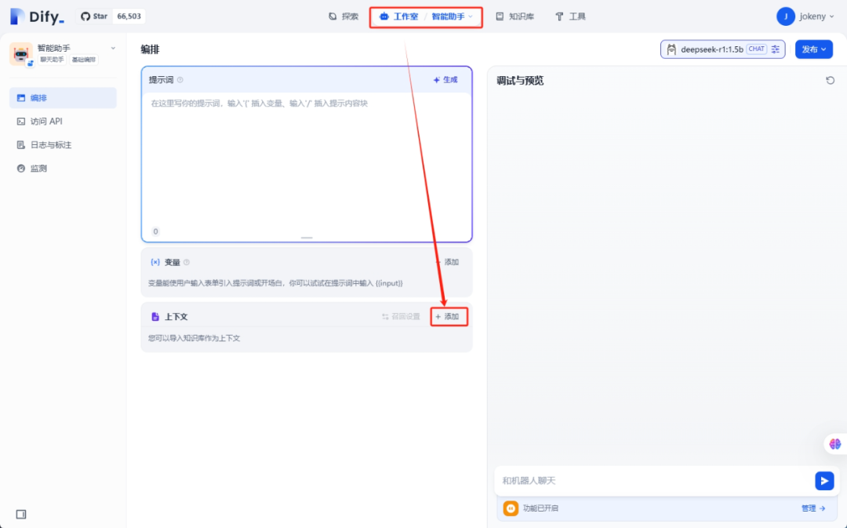Click the 智能助手 robot app icon
Viewport: 847px width, 528px height.
21,55
